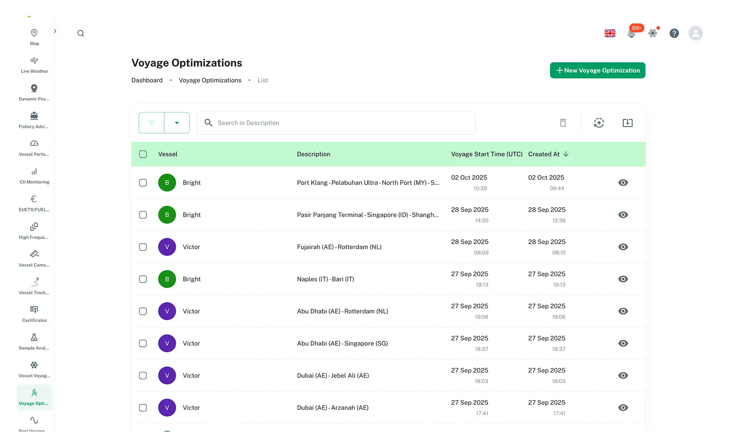Check the Fujairah-Rotterdam row checkbox

pyautogui.click(x=143, y=247)
